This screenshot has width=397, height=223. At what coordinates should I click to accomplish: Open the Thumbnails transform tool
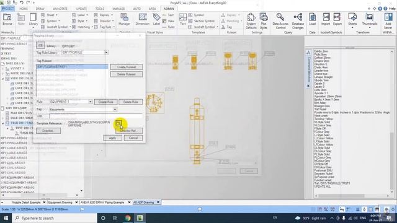point(370,20)
